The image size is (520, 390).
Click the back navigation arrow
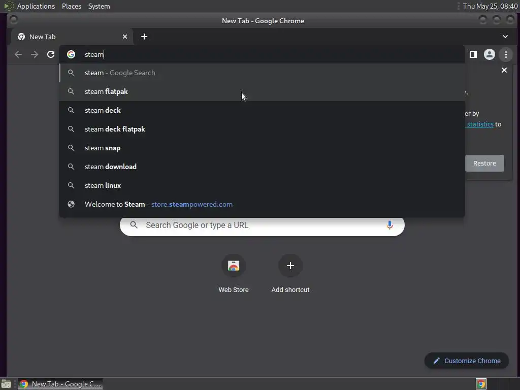18,54
